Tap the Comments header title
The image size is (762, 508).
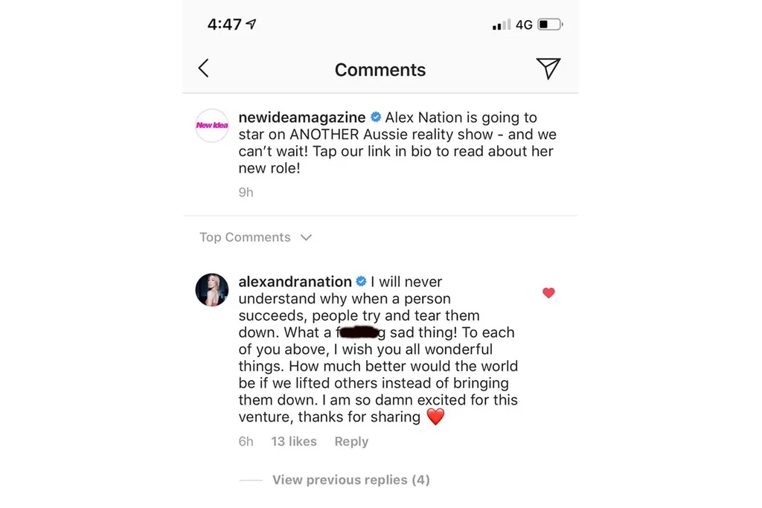(380, 70)
